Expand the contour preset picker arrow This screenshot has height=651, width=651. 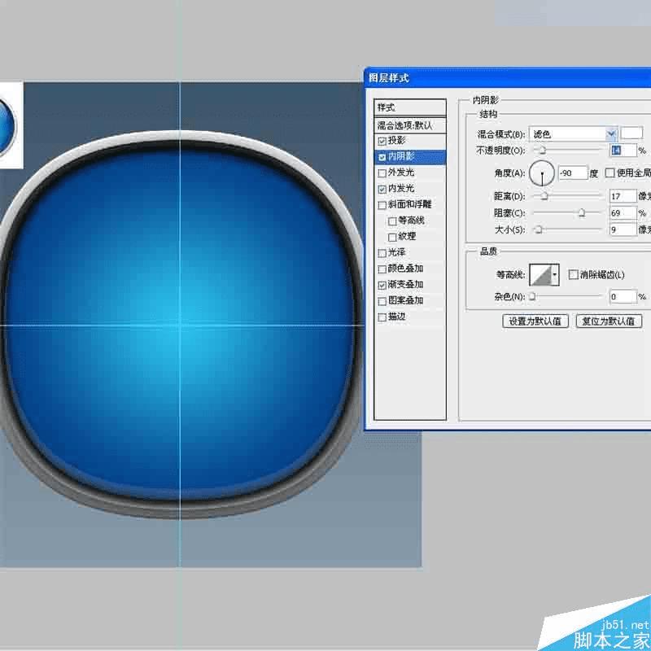coord(556,274)
